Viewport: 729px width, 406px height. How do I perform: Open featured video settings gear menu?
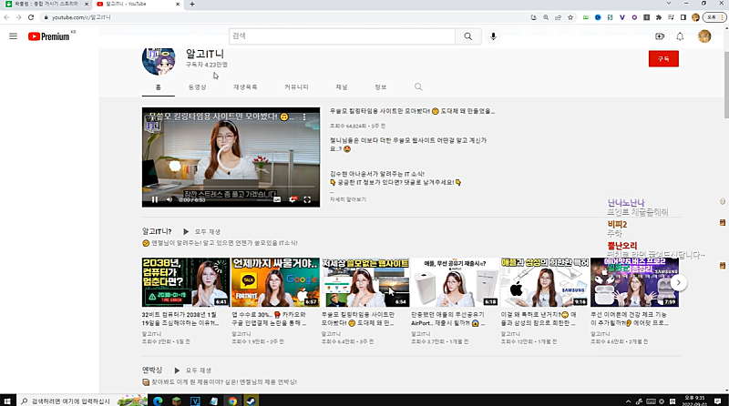coord(293,199)
